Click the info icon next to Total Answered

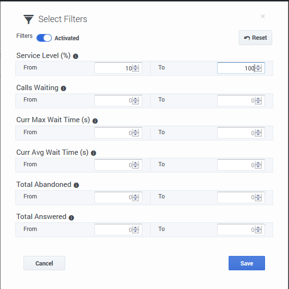(x=71, y=218)
